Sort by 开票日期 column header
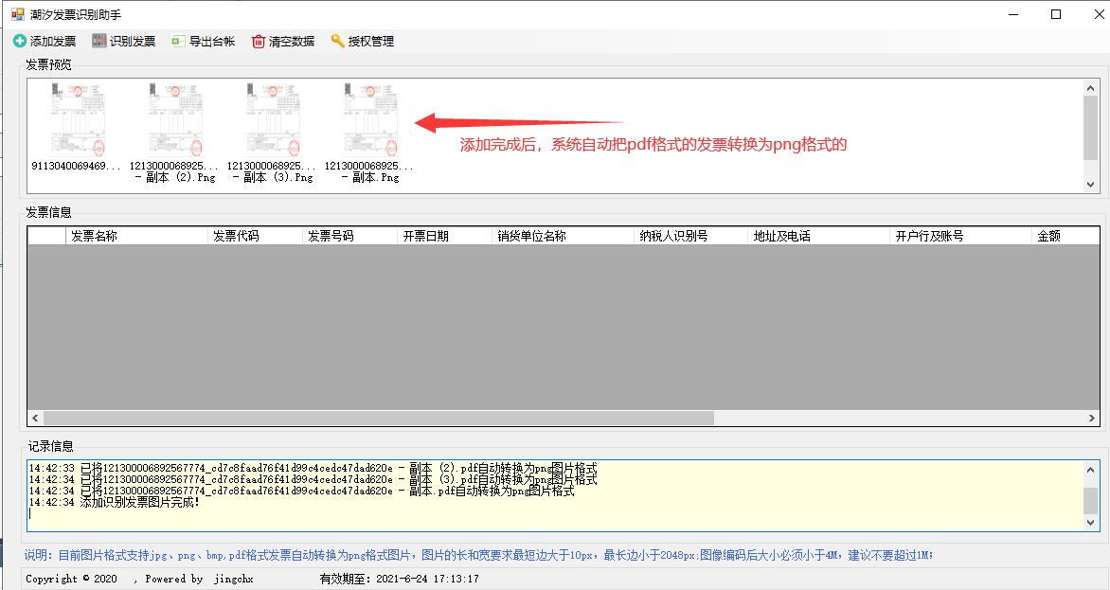The height and width of the screenshot is (590, 1110). (444, 236)
